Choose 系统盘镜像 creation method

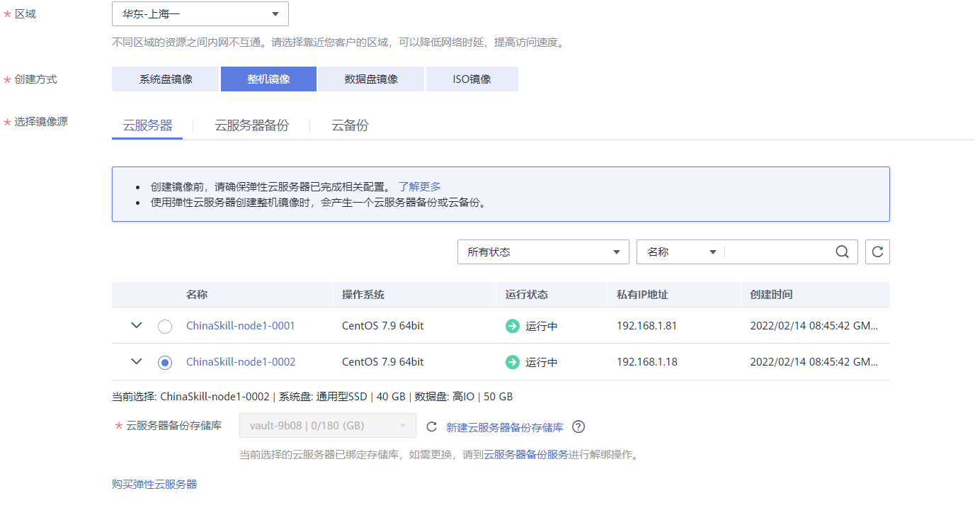point(166,79)
